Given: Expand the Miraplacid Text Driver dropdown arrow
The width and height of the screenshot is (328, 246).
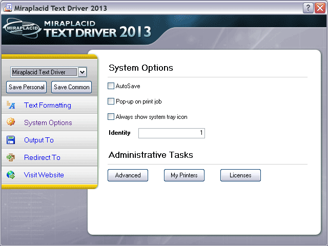Looking at the screenshot, I should [82, 72].
